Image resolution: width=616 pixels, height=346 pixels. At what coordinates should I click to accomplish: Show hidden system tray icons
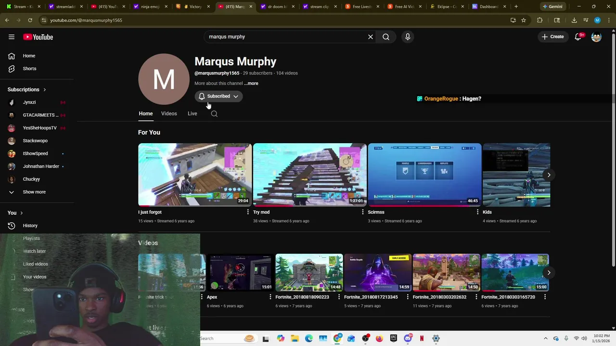545,338
